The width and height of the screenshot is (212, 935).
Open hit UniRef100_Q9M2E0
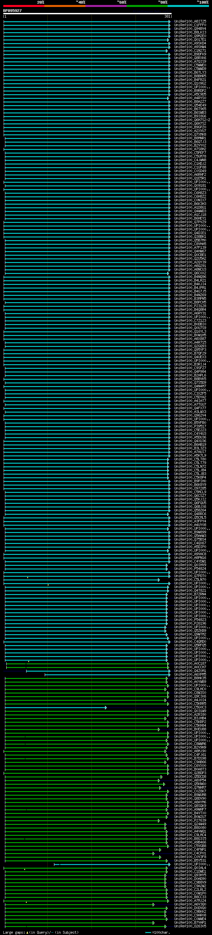point(190,36)
